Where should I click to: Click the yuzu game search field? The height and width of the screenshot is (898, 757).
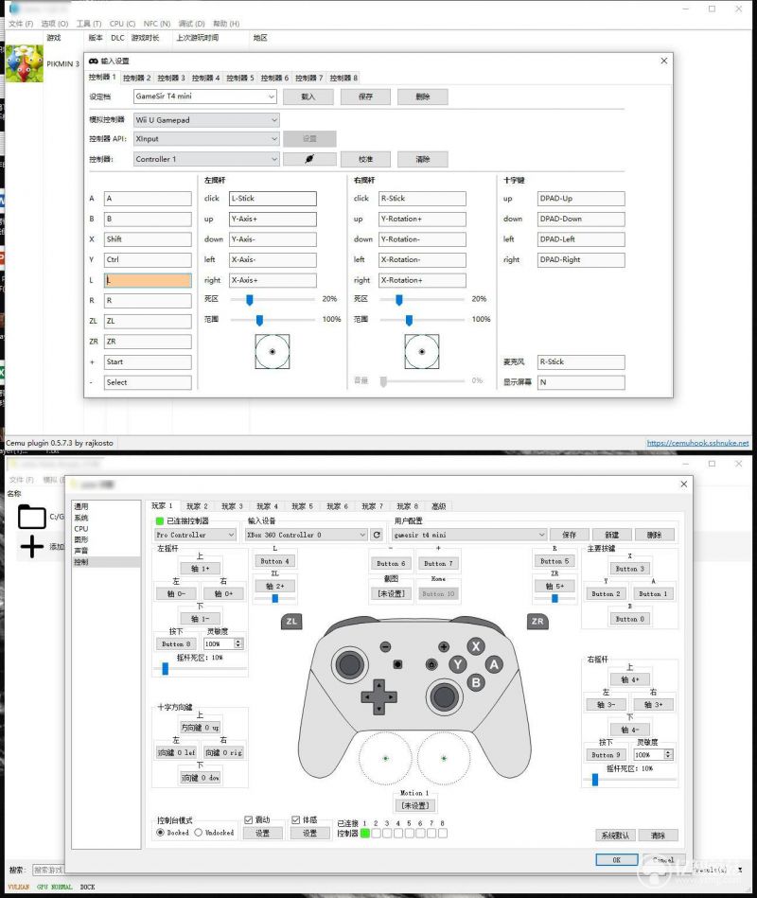coord(48,870)
